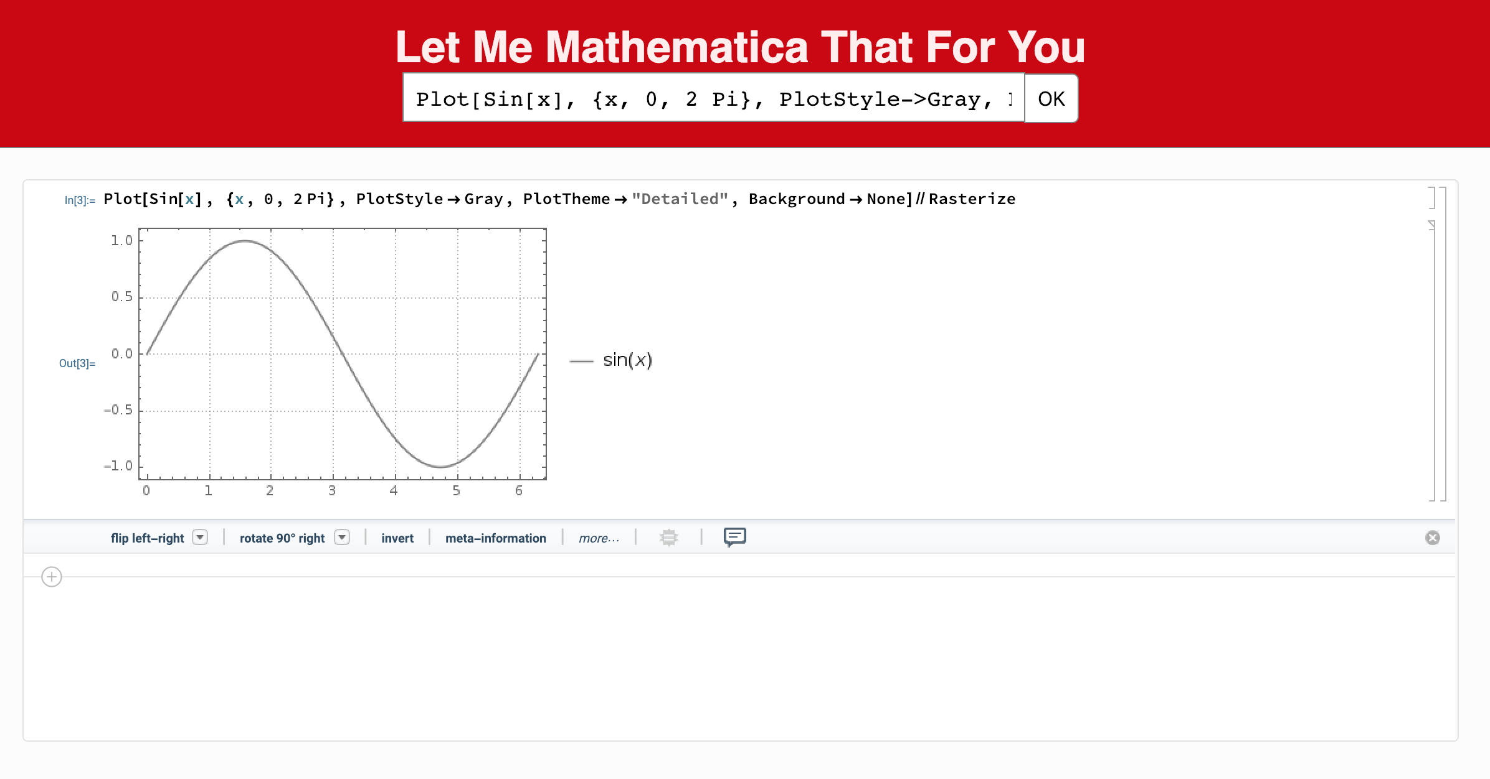This screenshot has width=1490, height=779.
Task: Click the outer cell group bracket
Action: tap(1443, 342)
